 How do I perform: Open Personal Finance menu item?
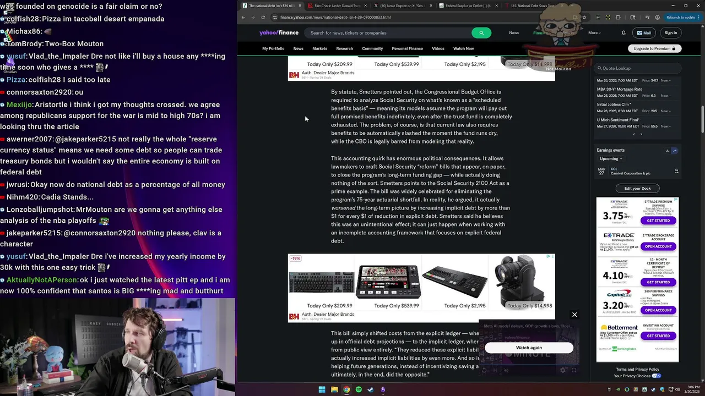click(407, 48)
